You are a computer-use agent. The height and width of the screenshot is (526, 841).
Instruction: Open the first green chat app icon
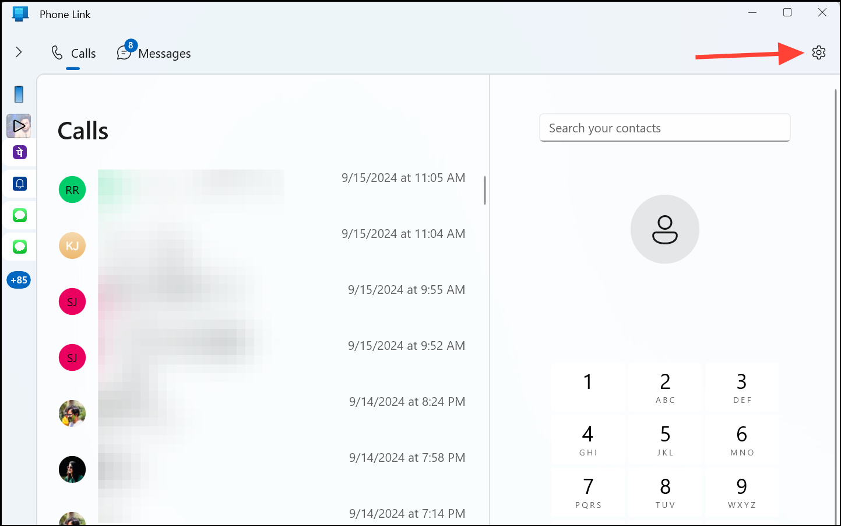click(19, 215)
